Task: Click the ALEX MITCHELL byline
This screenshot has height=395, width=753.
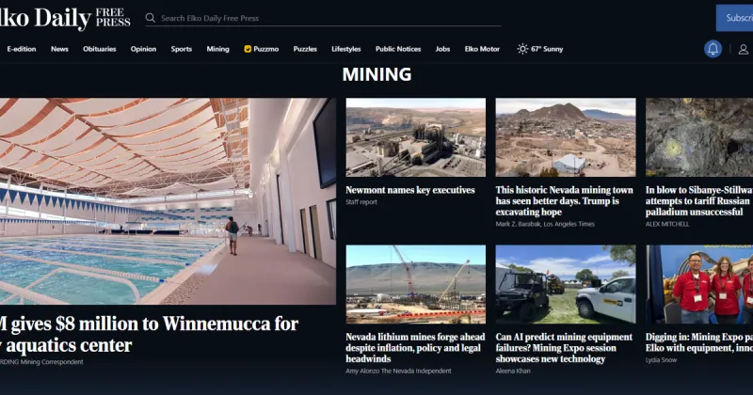Action: (x=667, y=224)
